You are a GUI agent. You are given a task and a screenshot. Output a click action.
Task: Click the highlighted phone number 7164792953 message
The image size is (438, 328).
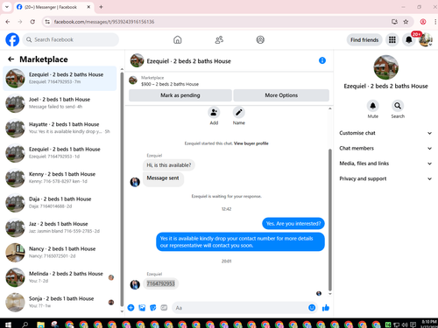click(160, 283)
